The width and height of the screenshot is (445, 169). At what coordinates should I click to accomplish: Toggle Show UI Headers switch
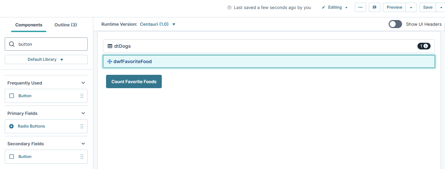395,24
